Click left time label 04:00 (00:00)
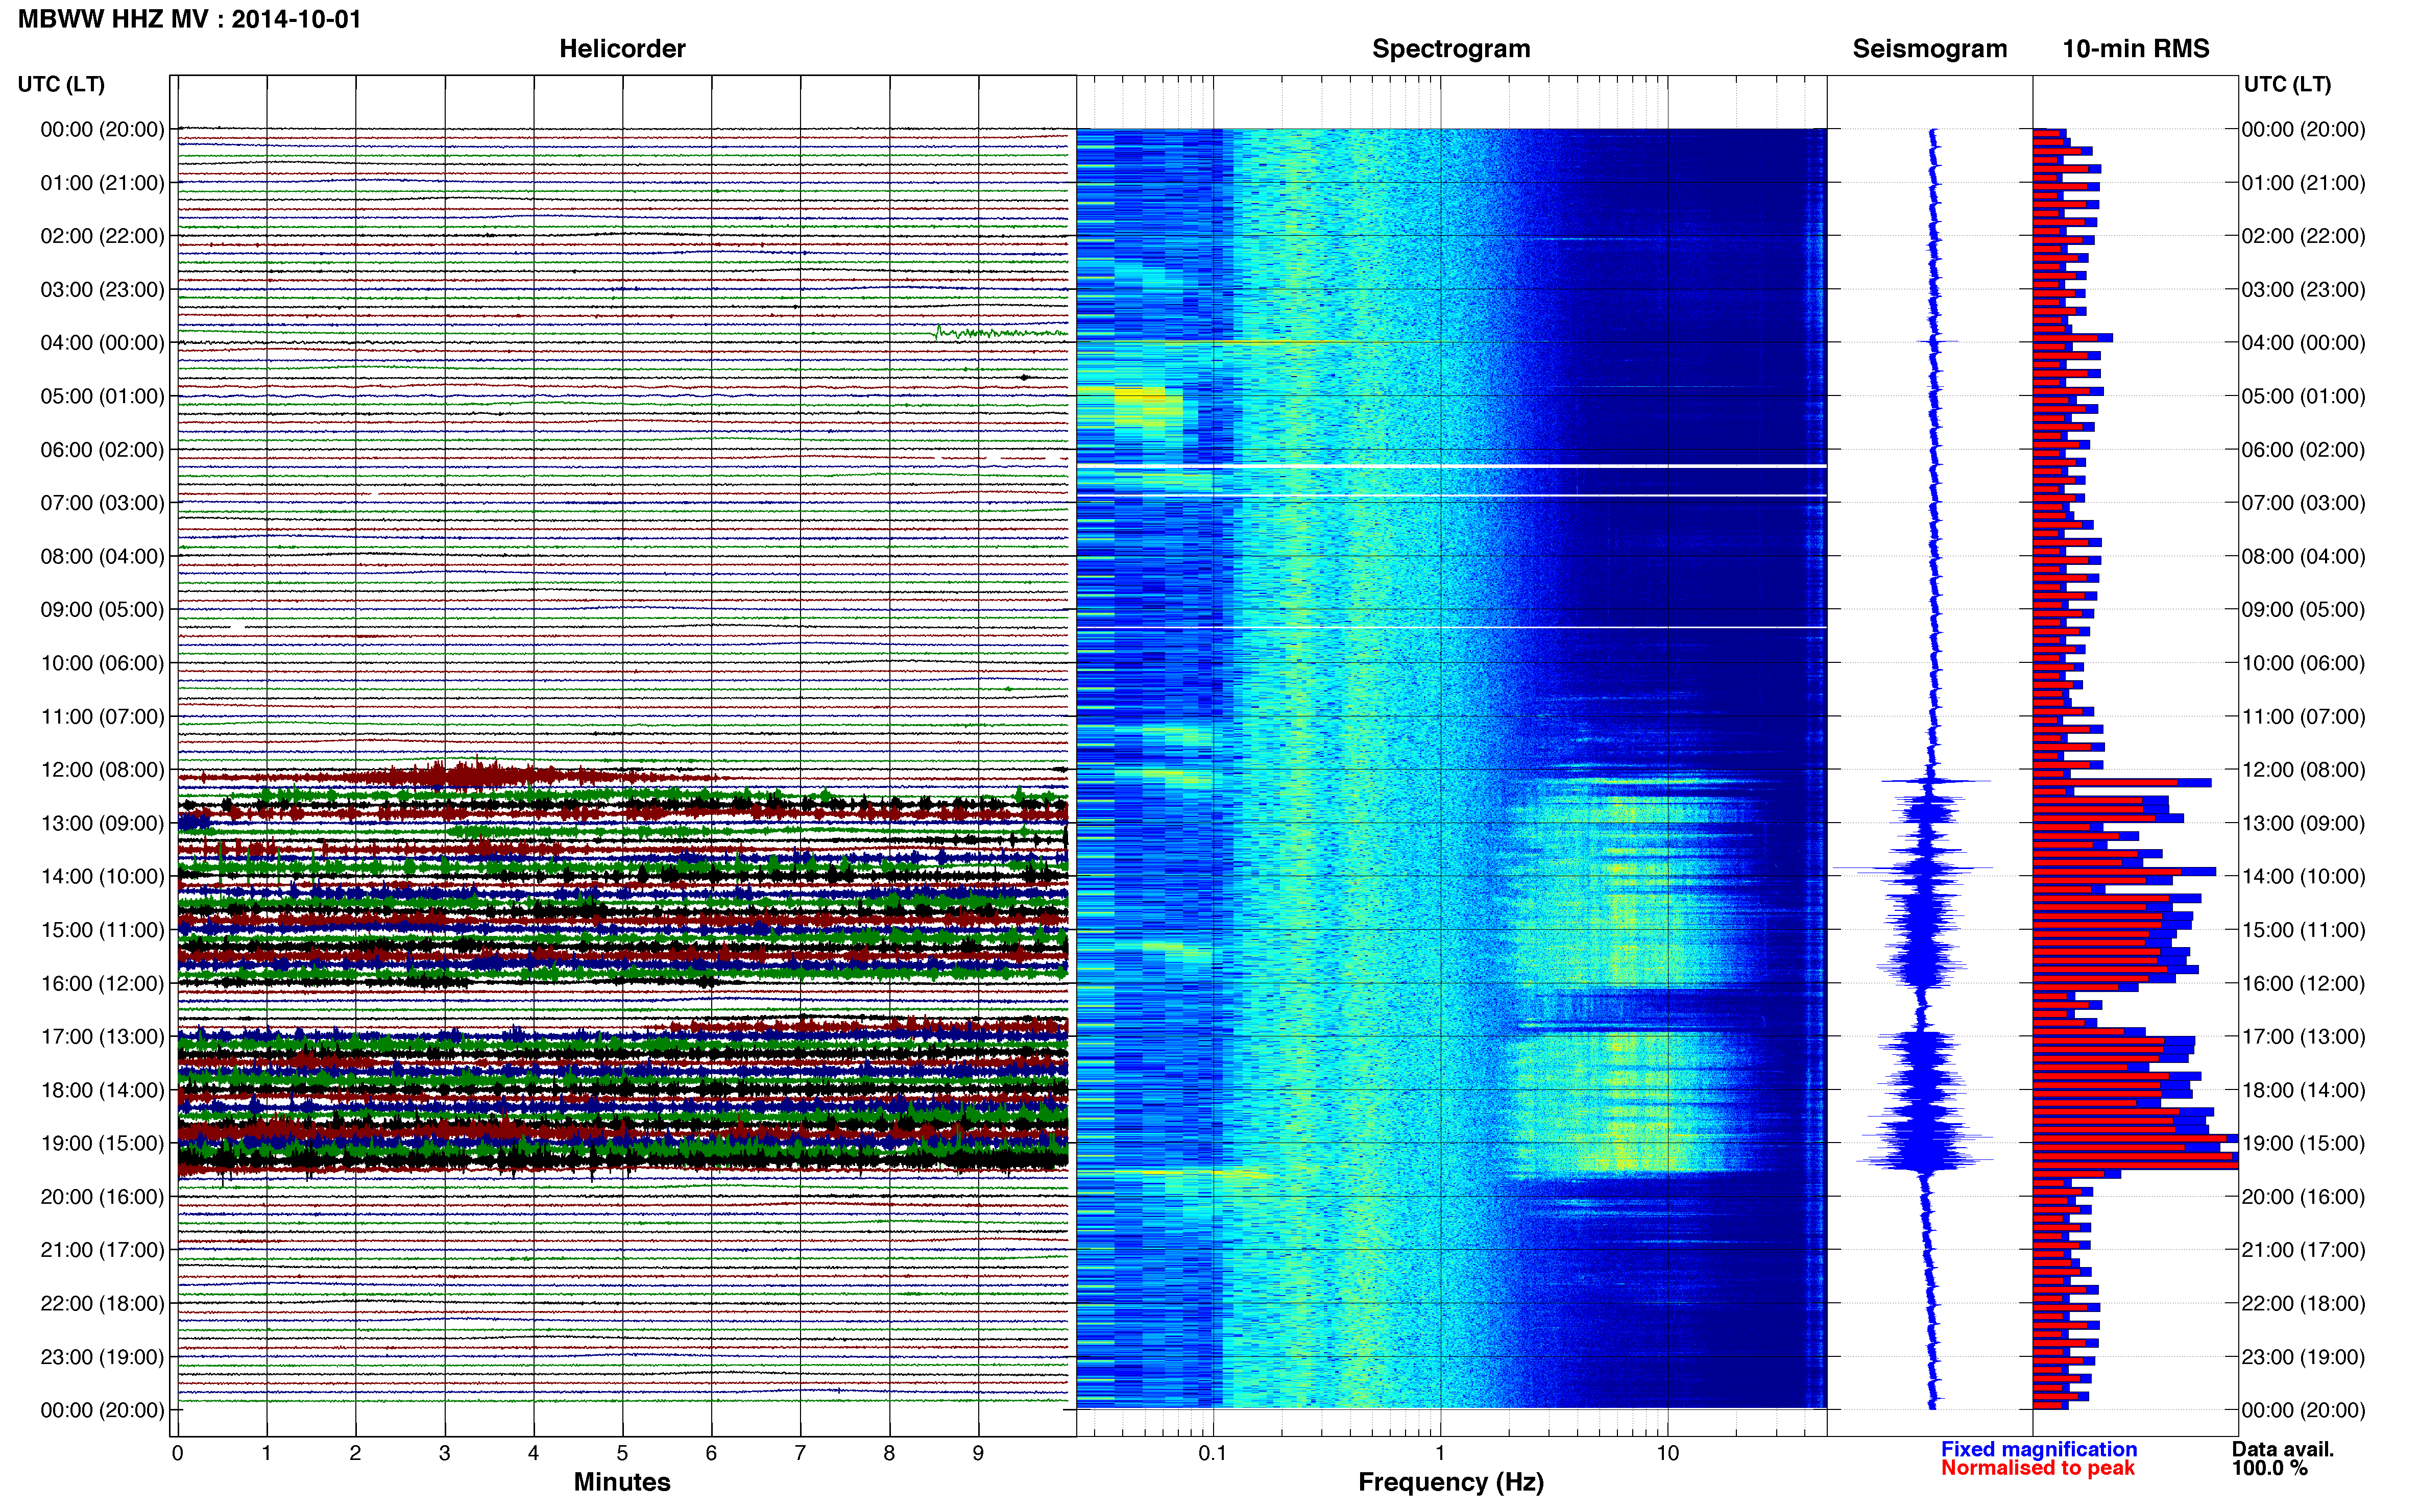 click(x=102, y=343)
